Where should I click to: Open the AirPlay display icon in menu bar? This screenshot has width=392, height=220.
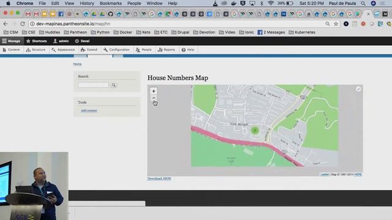point(252,3)
